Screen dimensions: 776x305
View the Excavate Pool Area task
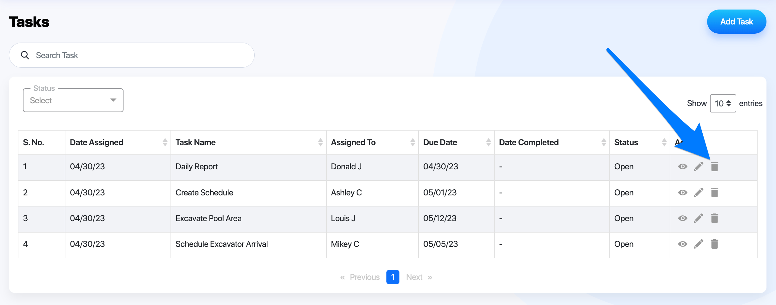(682, 218)
